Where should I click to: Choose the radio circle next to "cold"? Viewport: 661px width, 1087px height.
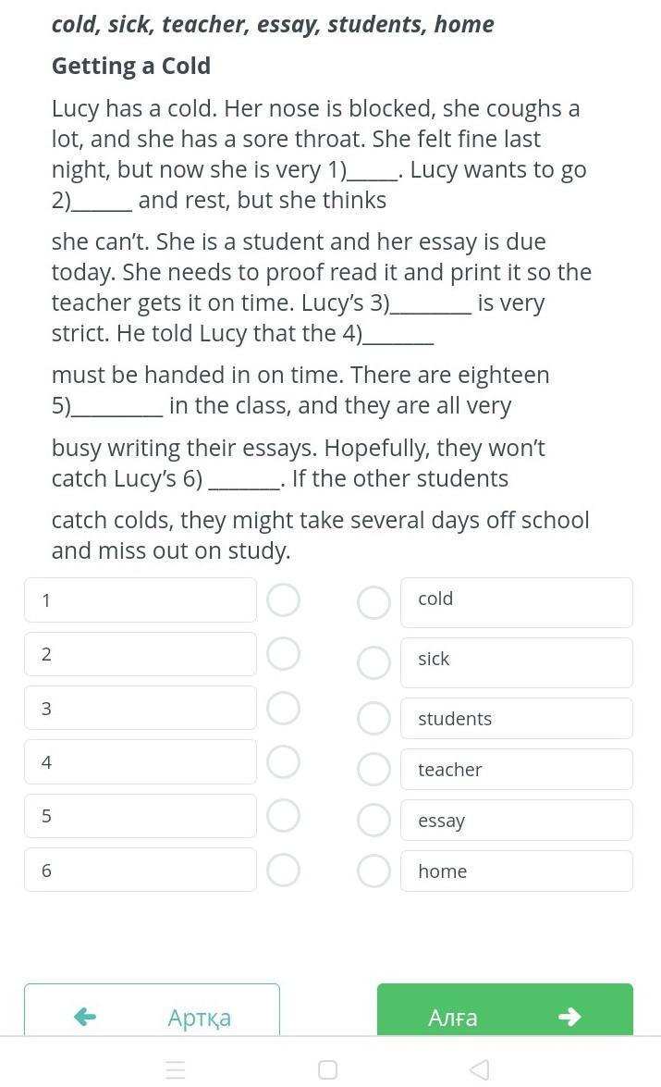click(373, 602)
